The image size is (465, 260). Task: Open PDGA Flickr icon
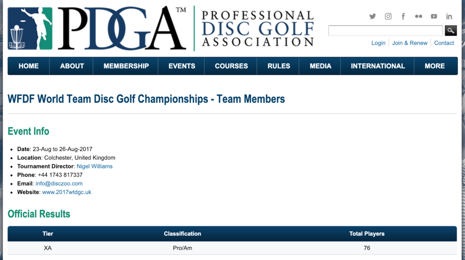pos(418,16)
